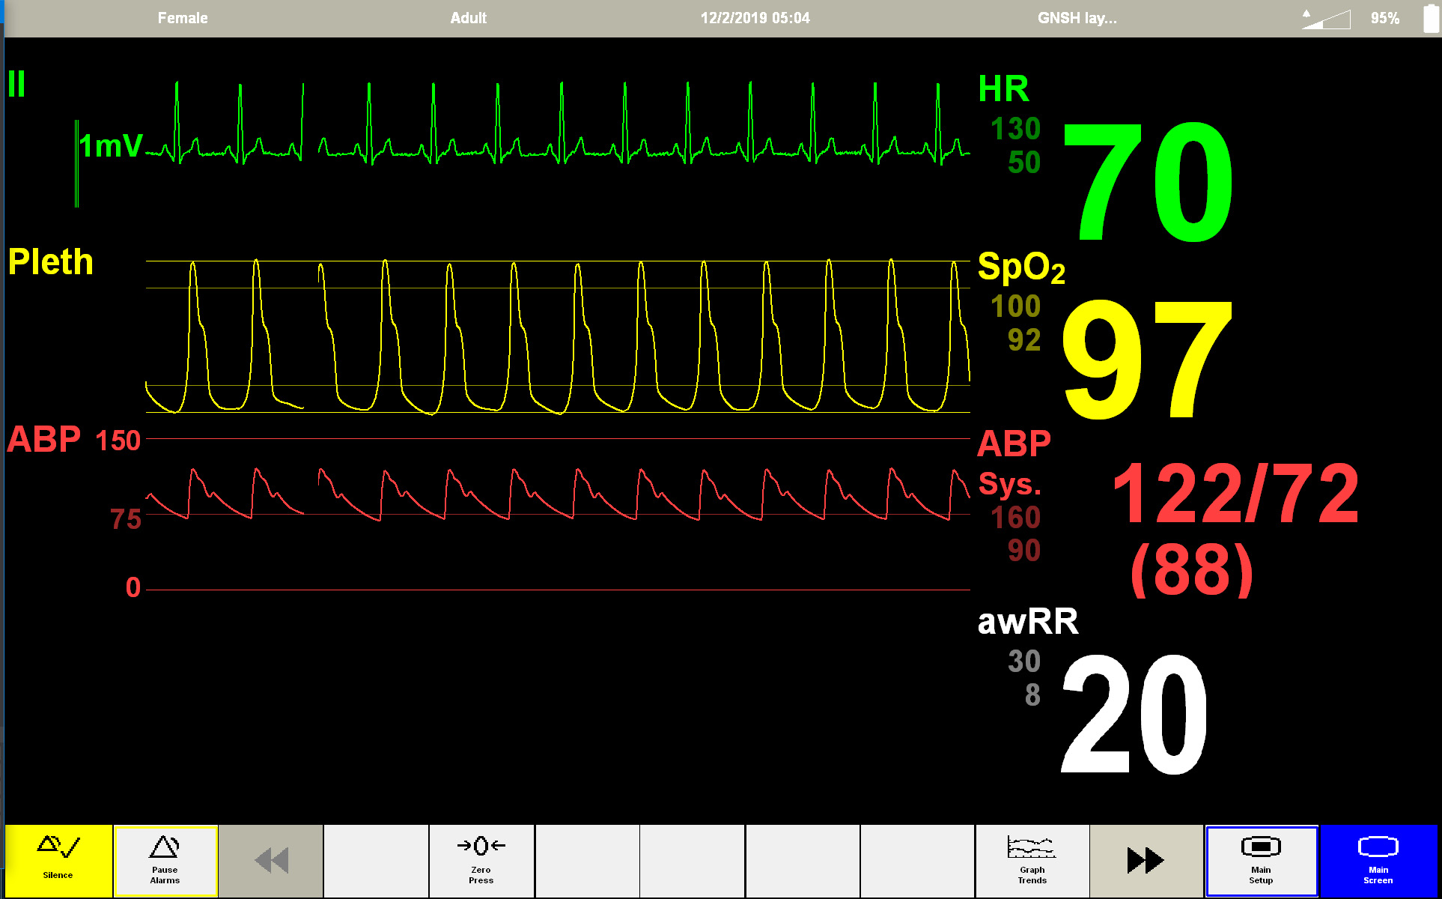Click the double right arrow button

(x=1146, y=860)
